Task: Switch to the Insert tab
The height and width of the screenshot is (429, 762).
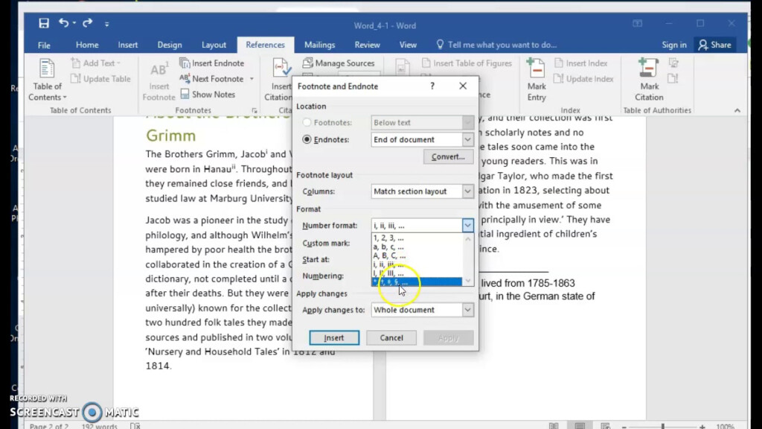Action: 128,45
